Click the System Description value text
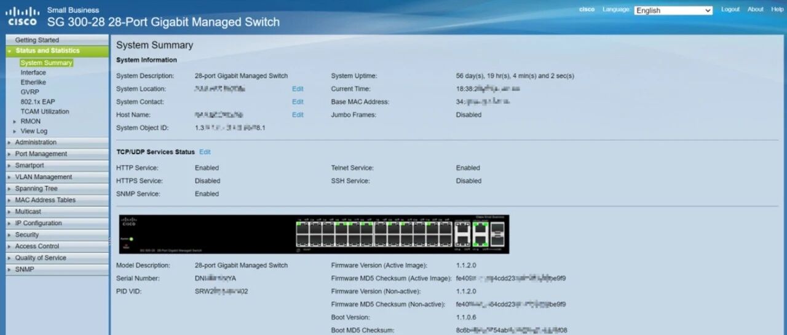This screenshot has height=335, width=787. [241, 76]
